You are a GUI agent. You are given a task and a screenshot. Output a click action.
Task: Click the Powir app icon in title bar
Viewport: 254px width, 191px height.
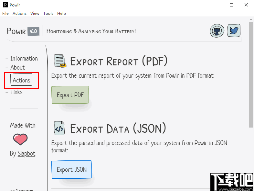5,5
